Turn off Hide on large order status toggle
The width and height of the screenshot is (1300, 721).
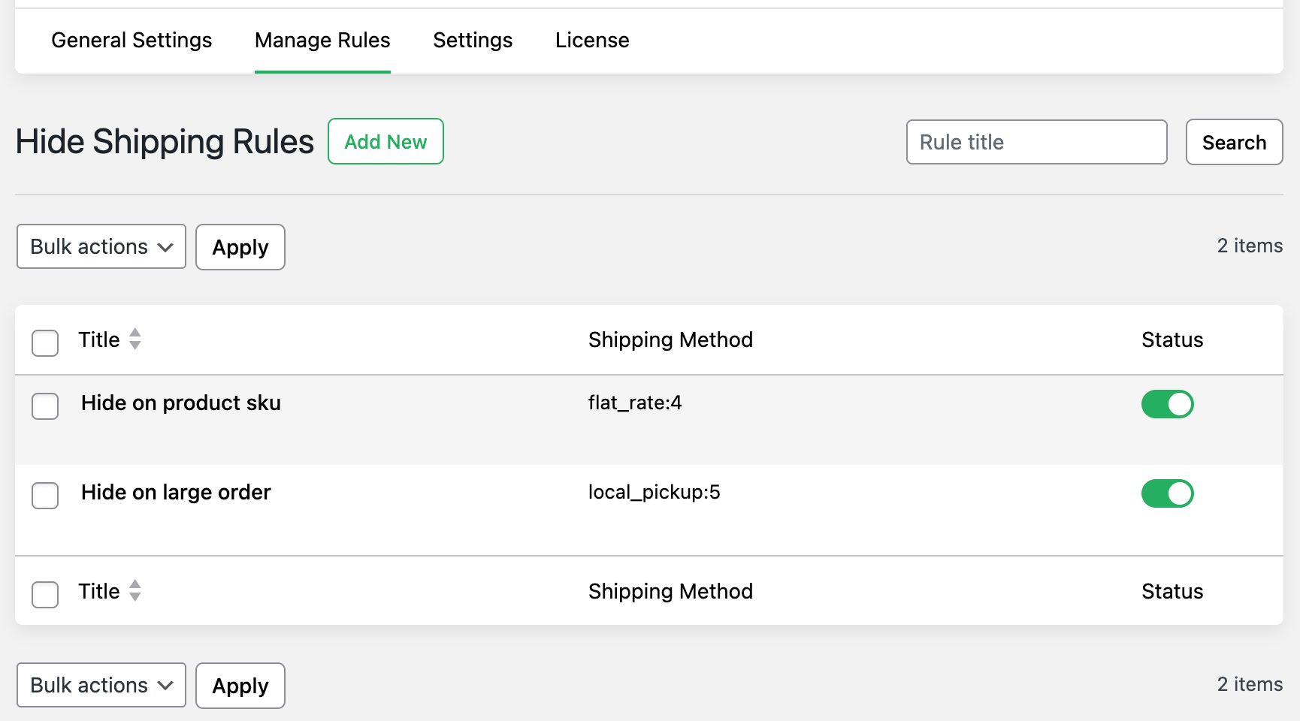(1168, 493)
